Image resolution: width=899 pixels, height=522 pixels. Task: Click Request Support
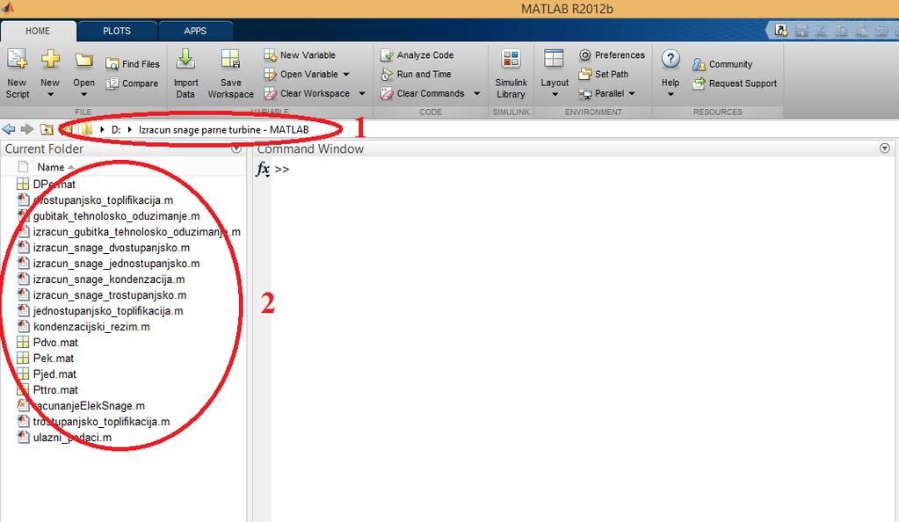click(735, 83)
